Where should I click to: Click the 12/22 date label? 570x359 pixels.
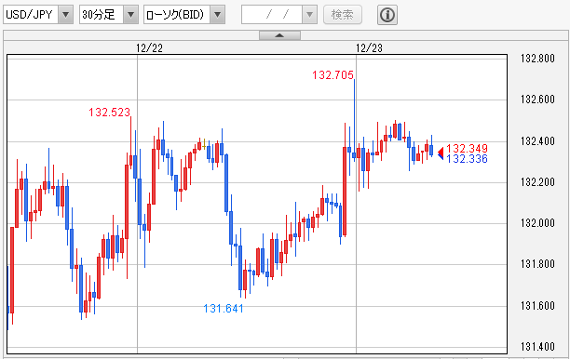pyautogui.click(x=149, y=48)
